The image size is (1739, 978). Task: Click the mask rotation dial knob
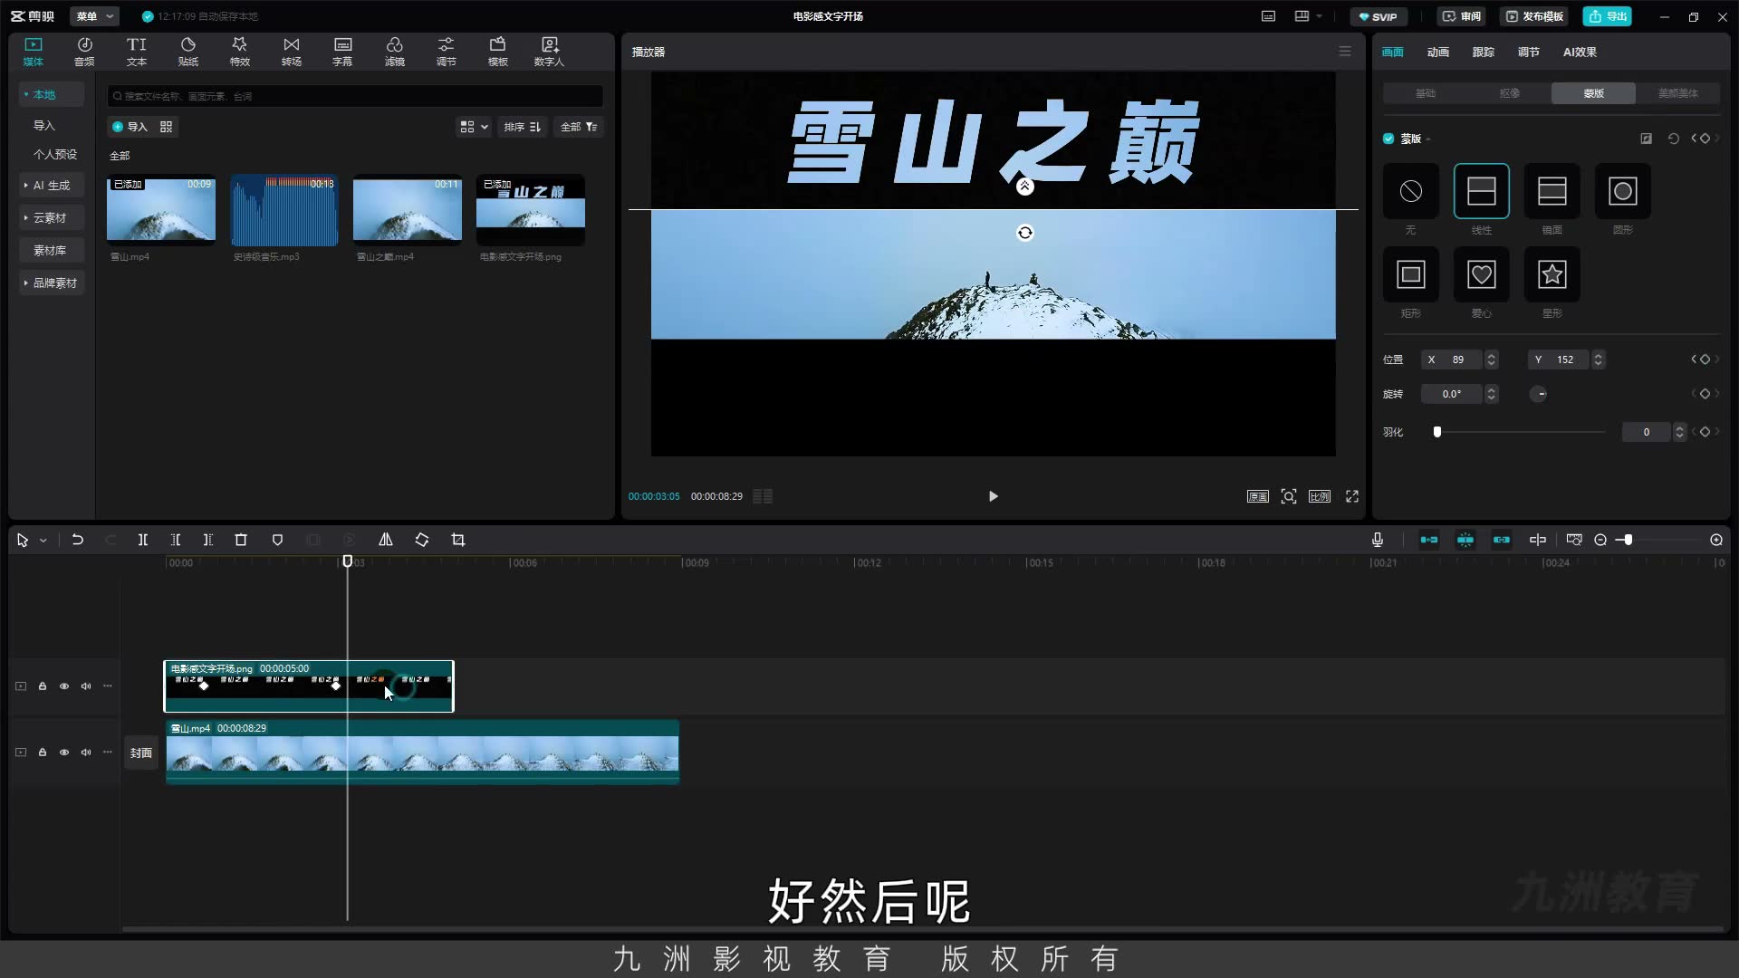[1539, 394]
